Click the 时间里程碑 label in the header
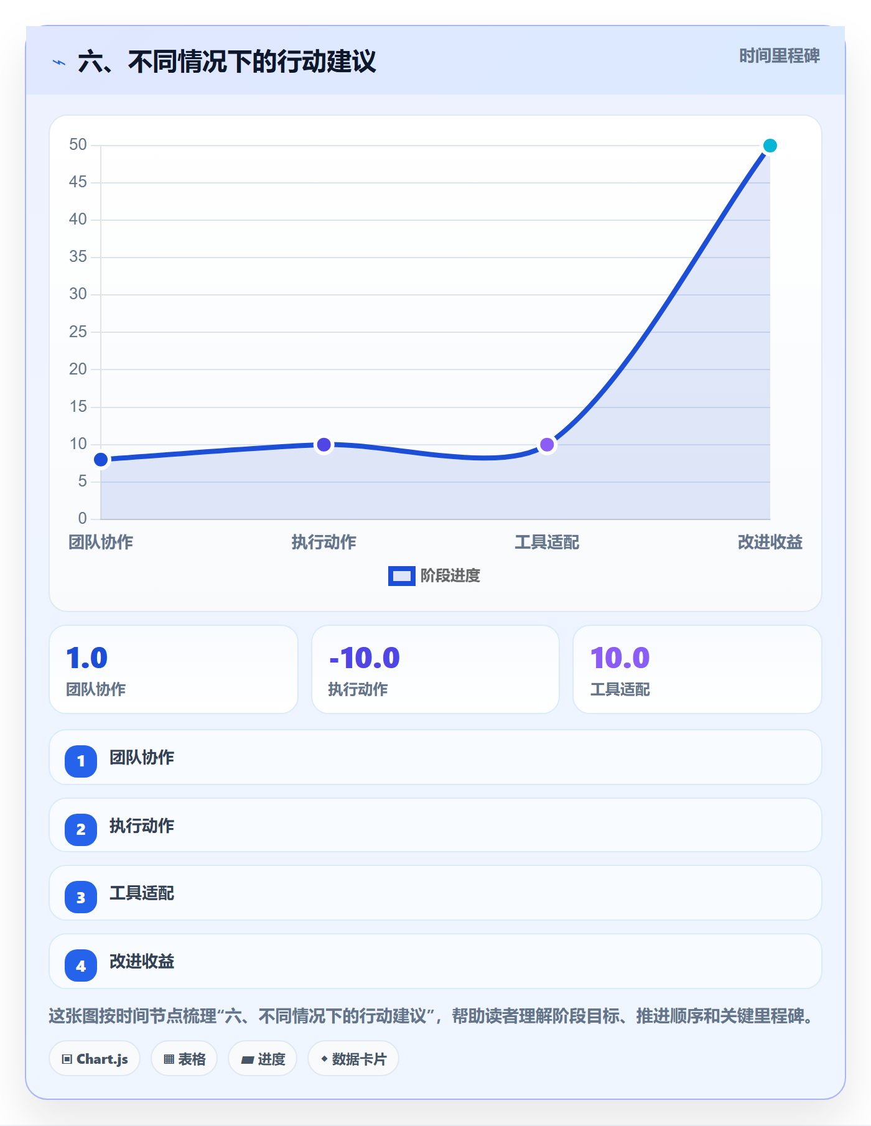This screenshot has height=1126, width=871. [x=780, y=56]
